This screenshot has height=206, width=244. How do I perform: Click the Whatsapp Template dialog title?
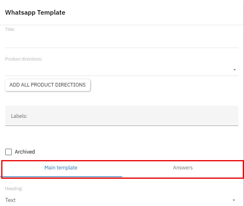(x=35, y=13)
